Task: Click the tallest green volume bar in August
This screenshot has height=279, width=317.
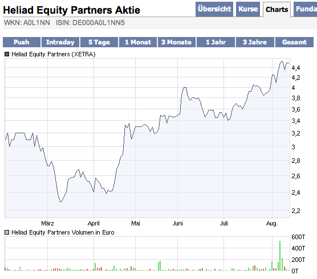Action: tap(280, 256)
